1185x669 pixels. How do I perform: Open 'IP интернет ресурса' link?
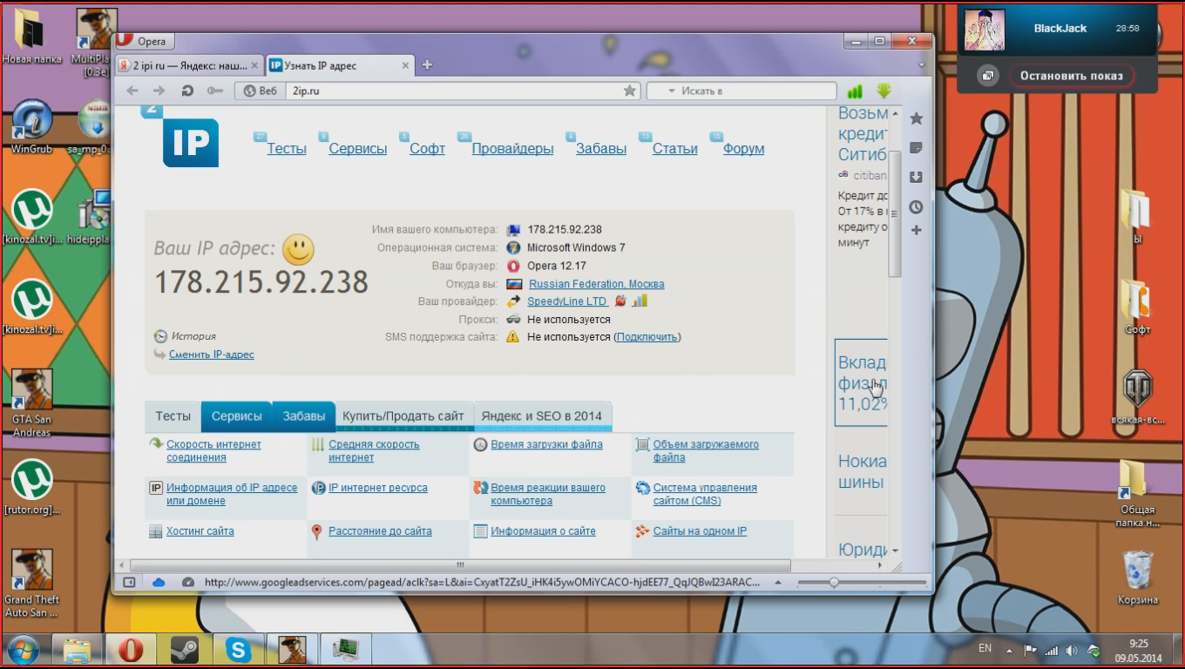coord(378,488)
